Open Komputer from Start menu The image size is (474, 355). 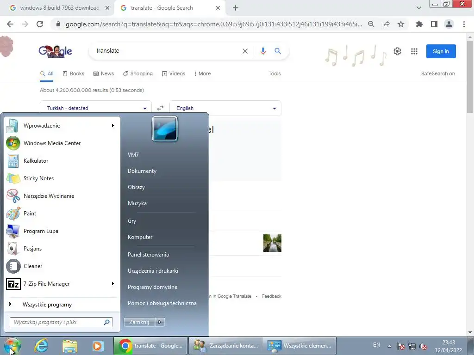click(x=140, y=237)
